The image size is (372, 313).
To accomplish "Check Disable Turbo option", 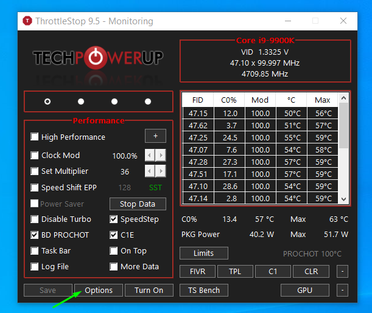I will [x=35, y=219].
